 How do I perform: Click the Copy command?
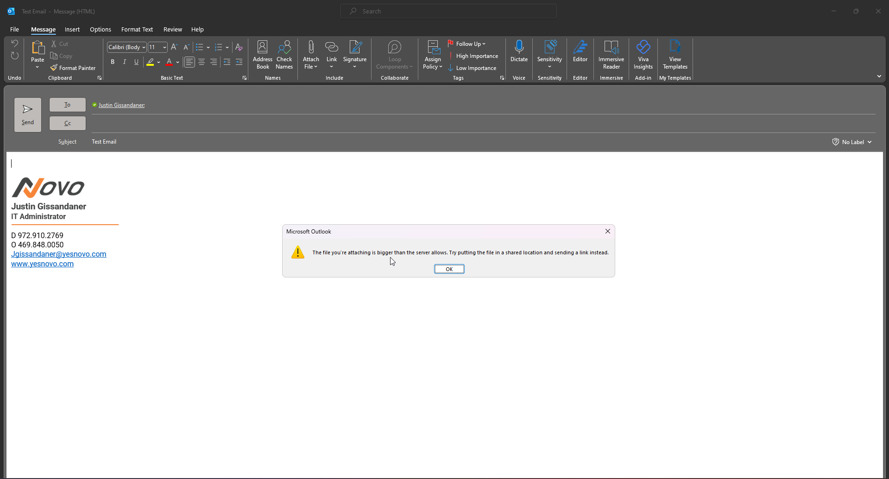[x=62, y=56]
